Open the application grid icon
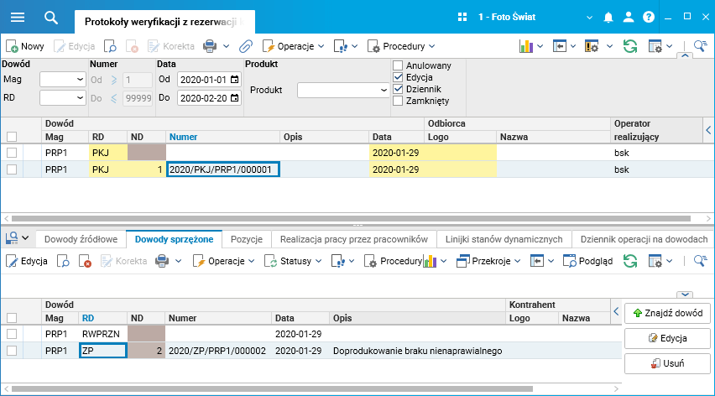 click(x=462, y=17)
